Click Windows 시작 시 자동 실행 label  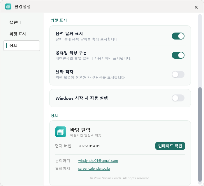point(82,98)
